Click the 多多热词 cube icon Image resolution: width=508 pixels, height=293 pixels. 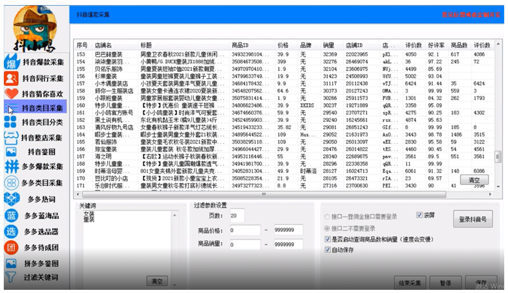[11, 199]
